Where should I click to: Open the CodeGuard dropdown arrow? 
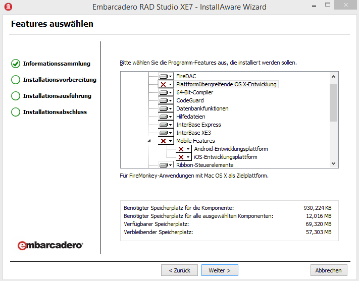(x=170, y=101)
